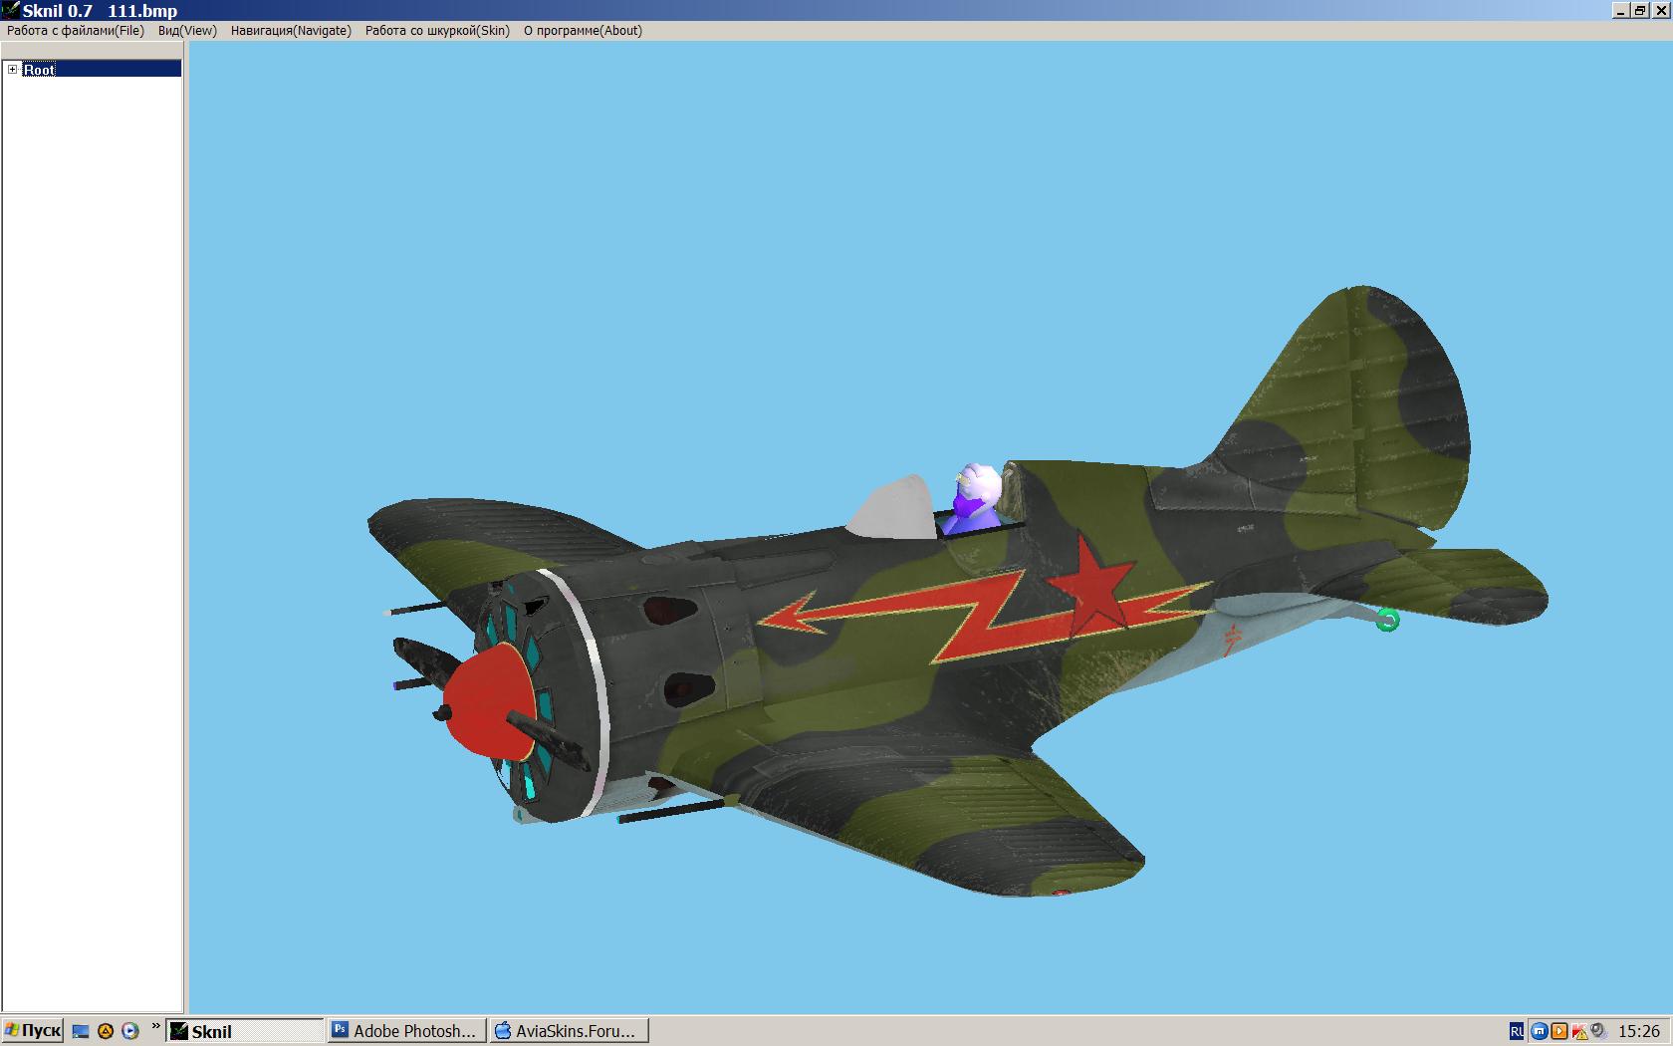Click Show Desktop quick launch icon

81,1032
